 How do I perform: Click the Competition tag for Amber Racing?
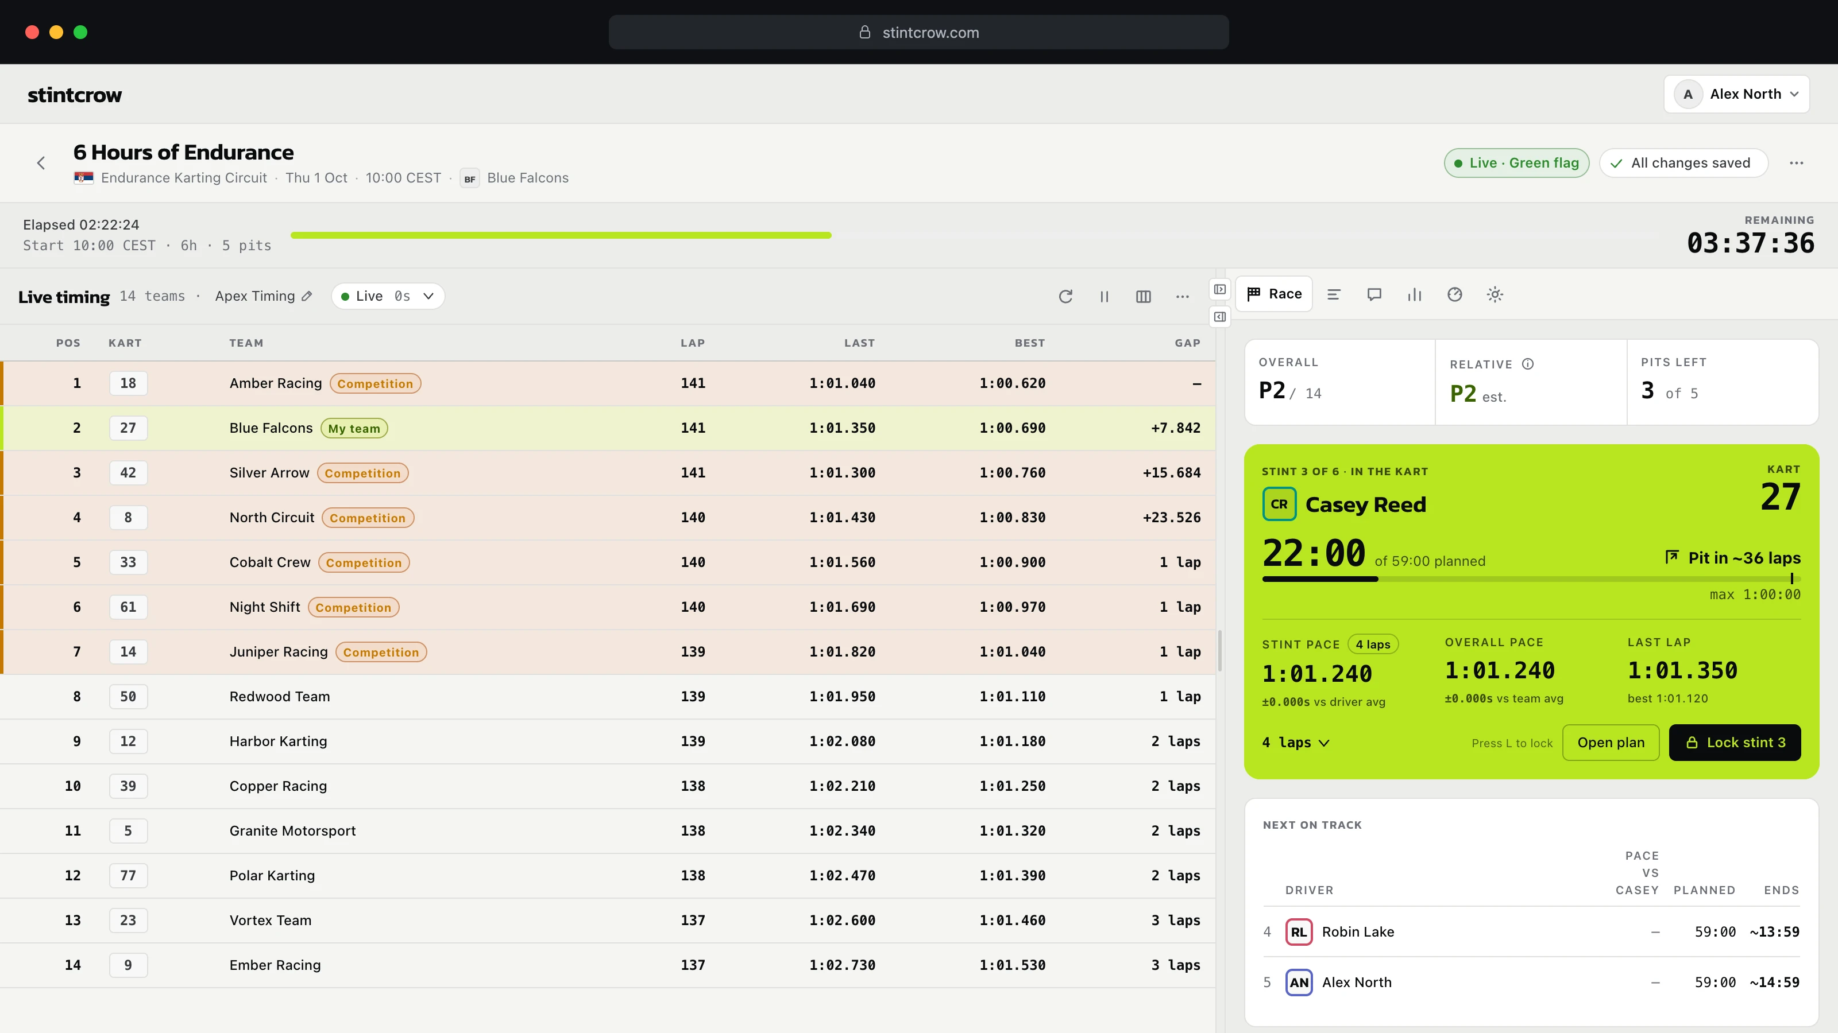(375, 383)
